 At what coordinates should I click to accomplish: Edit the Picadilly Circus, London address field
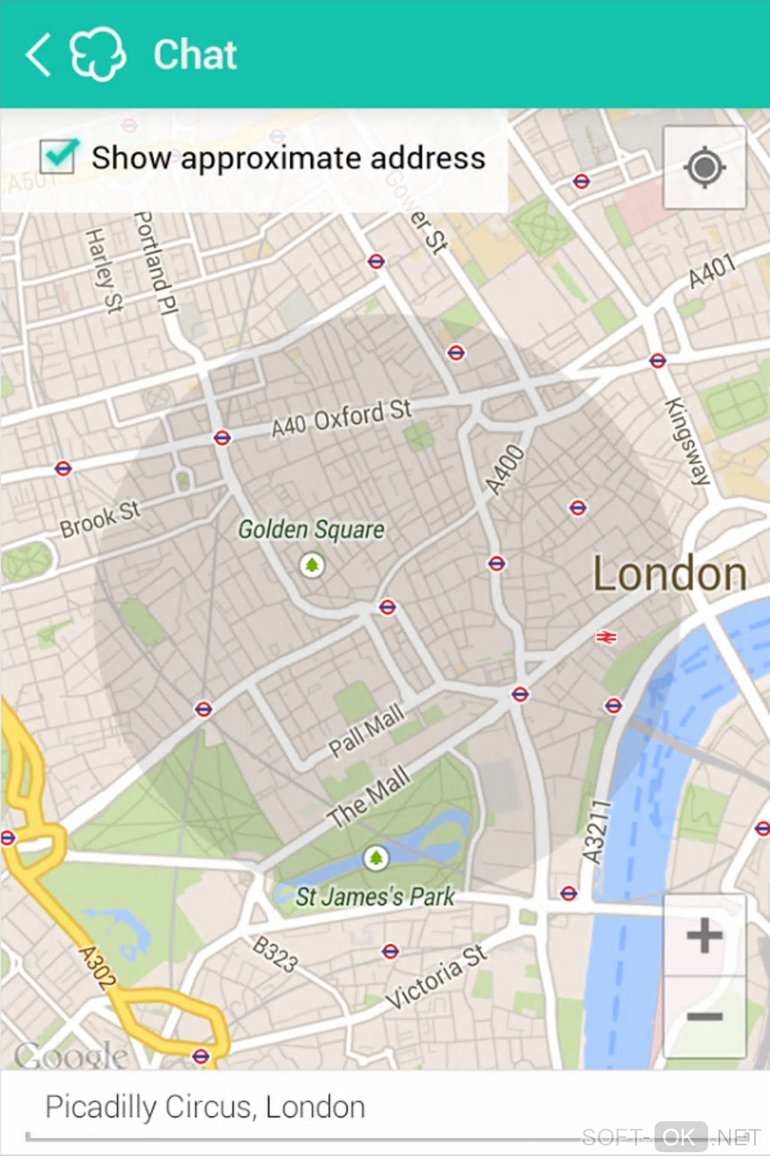pos(385,1108)
